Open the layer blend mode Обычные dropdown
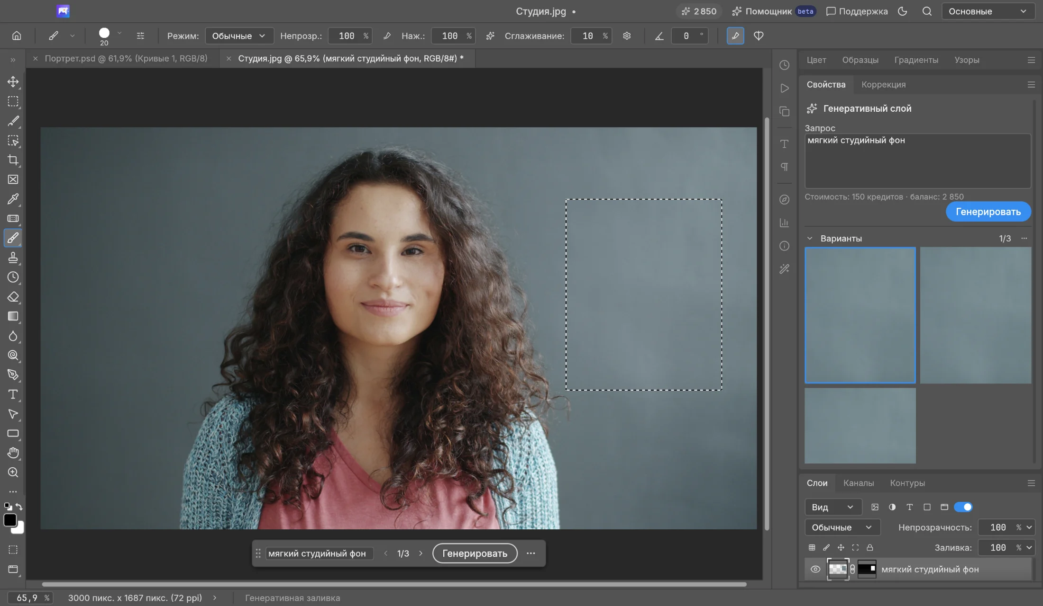The image size is (1043, 606). click(x=842, y=527)
